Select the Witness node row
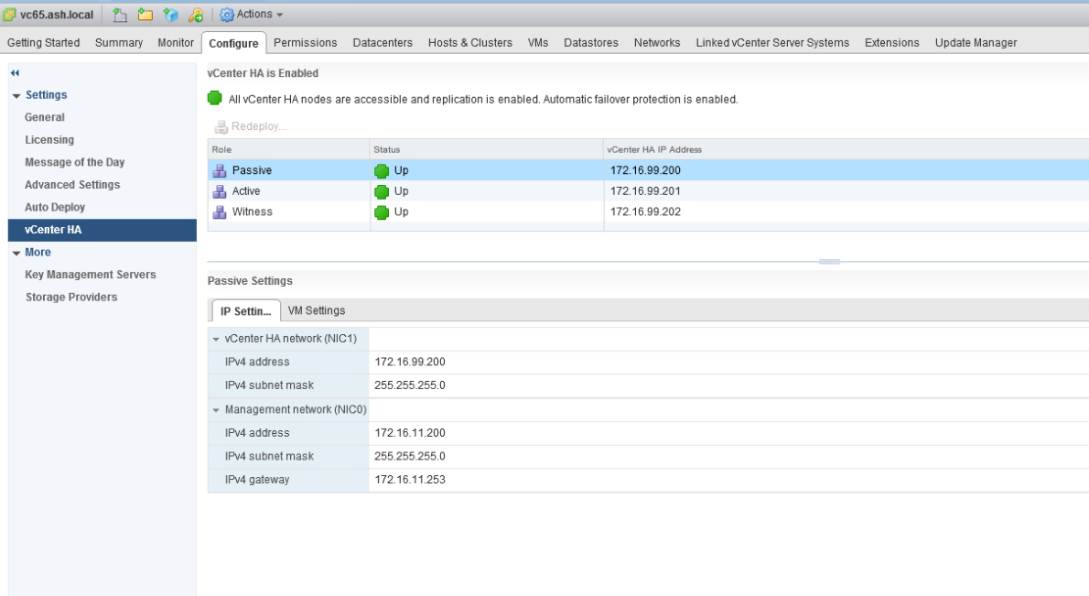This screenshot has width=1089, height=596. 648,211
